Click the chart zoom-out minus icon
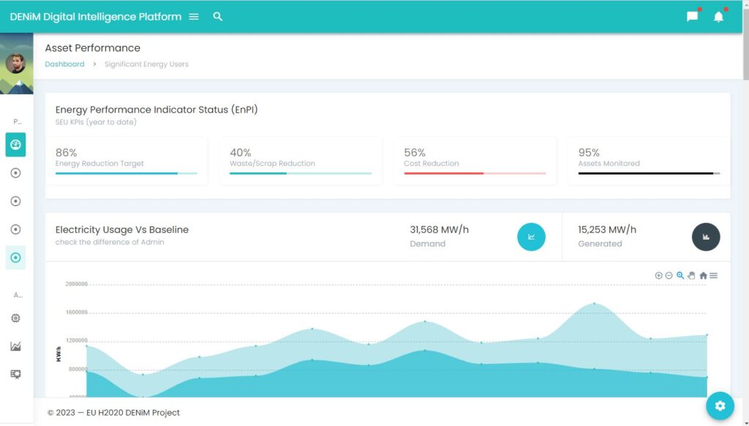 click(x=669, y=275)
